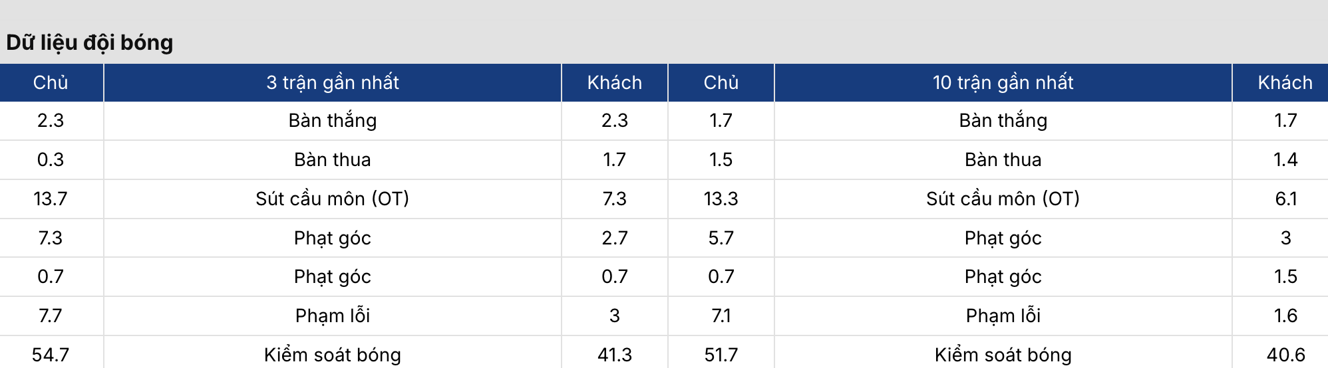
Task: Click the 51.7 home possession value
Action: click(x=721, y=355)
